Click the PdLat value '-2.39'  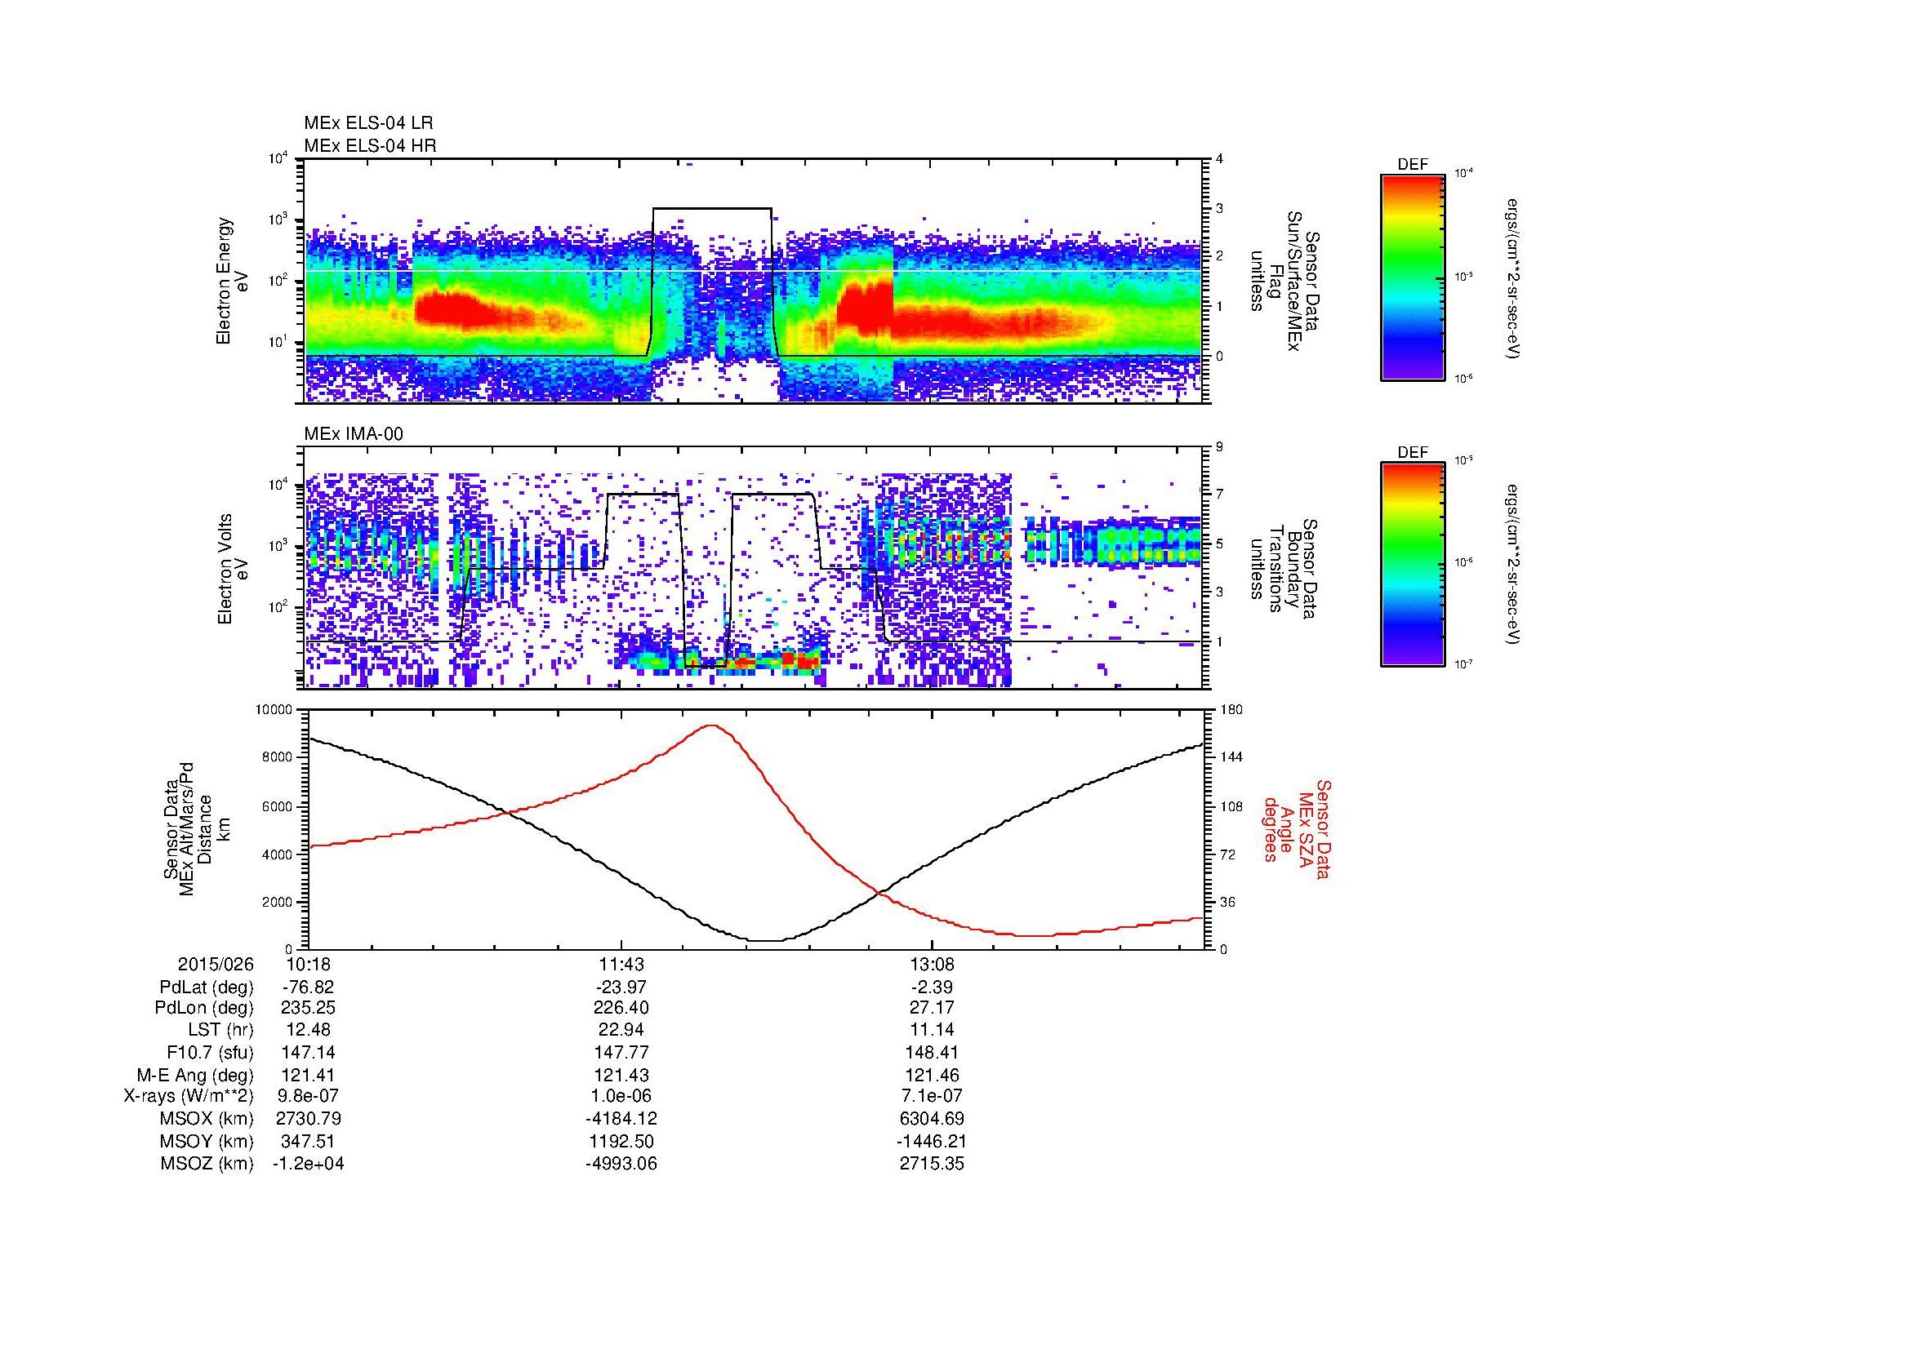coord(932,987)
